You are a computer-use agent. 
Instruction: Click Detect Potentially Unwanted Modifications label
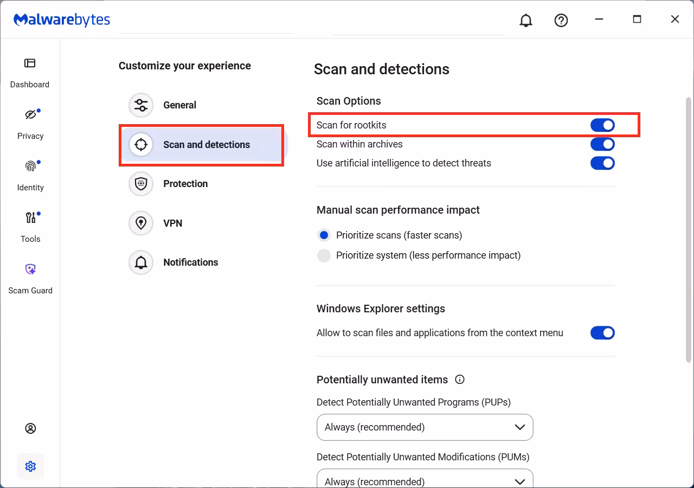click(423, 457)
